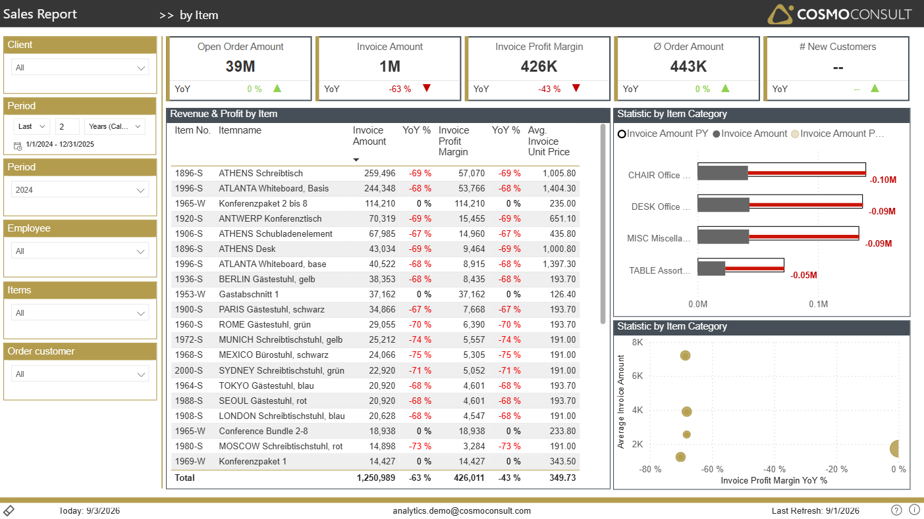Image resolution: width=924 pixels, height=519 pixels.
Task: Select the ATHENS Schreibtisch row
Action: pyautogui.click(x=375, y=174)
